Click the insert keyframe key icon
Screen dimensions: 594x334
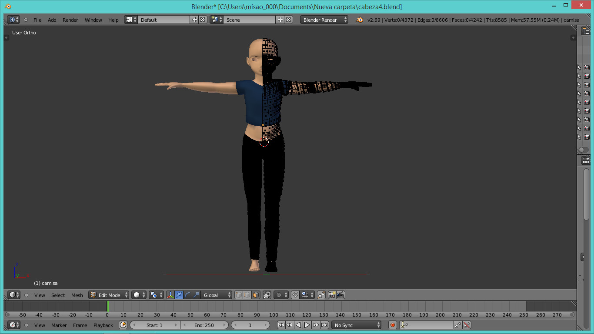pyautogui.click(x=457, y=325)
